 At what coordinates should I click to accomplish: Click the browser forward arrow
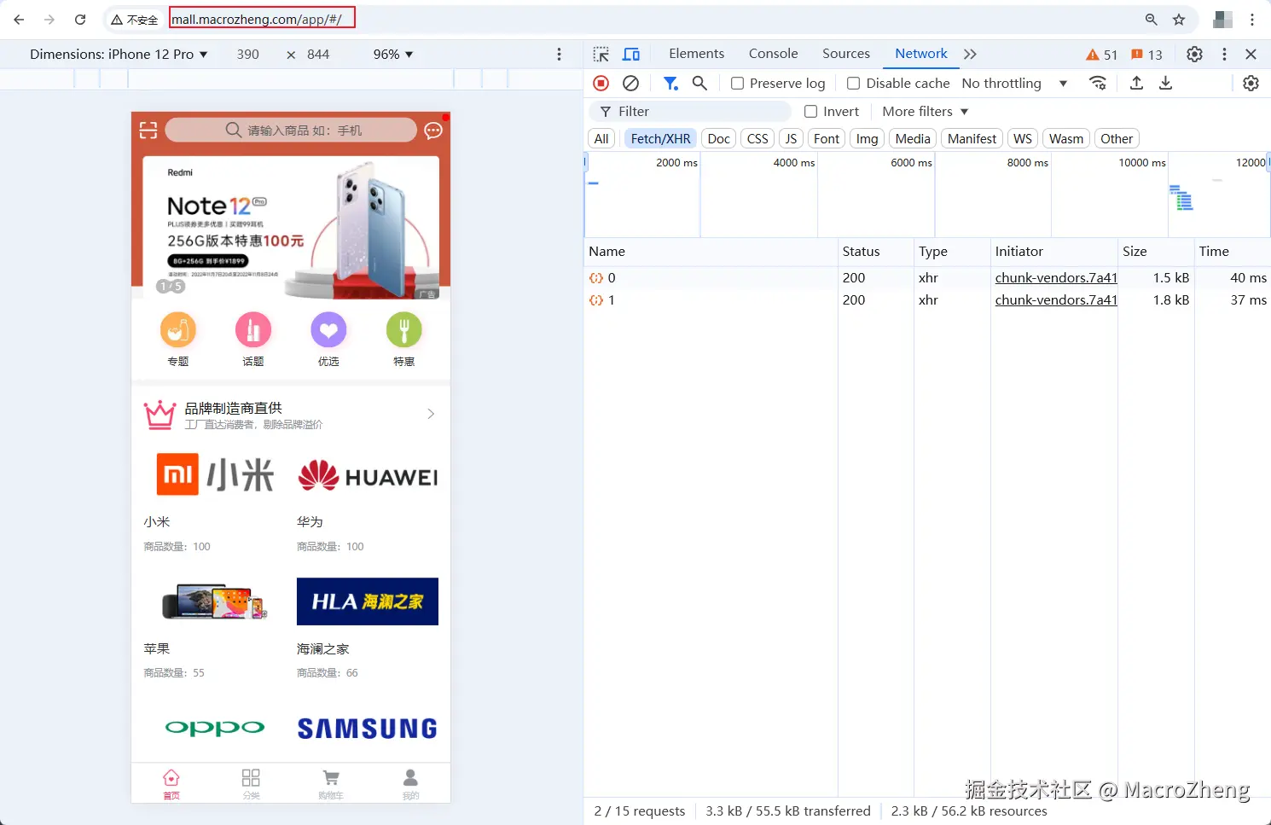point(49,20)
